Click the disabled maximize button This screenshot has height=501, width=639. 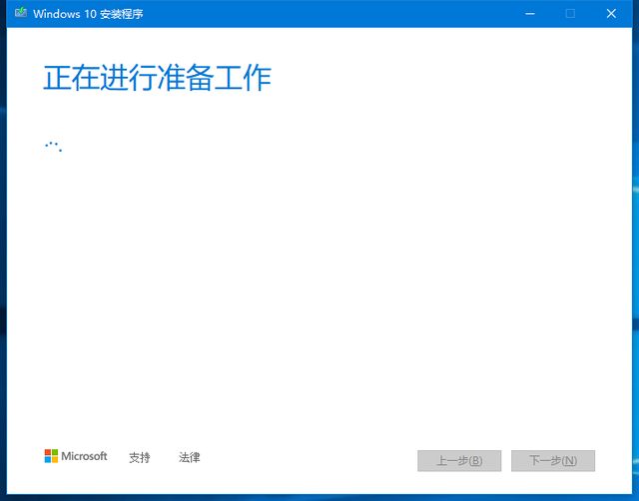click(570, 14)
